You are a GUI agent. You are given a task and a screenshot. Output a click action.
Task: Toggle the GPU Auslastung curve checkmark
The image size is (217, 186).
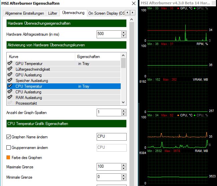pyautogui.click(x=10, y=75)
